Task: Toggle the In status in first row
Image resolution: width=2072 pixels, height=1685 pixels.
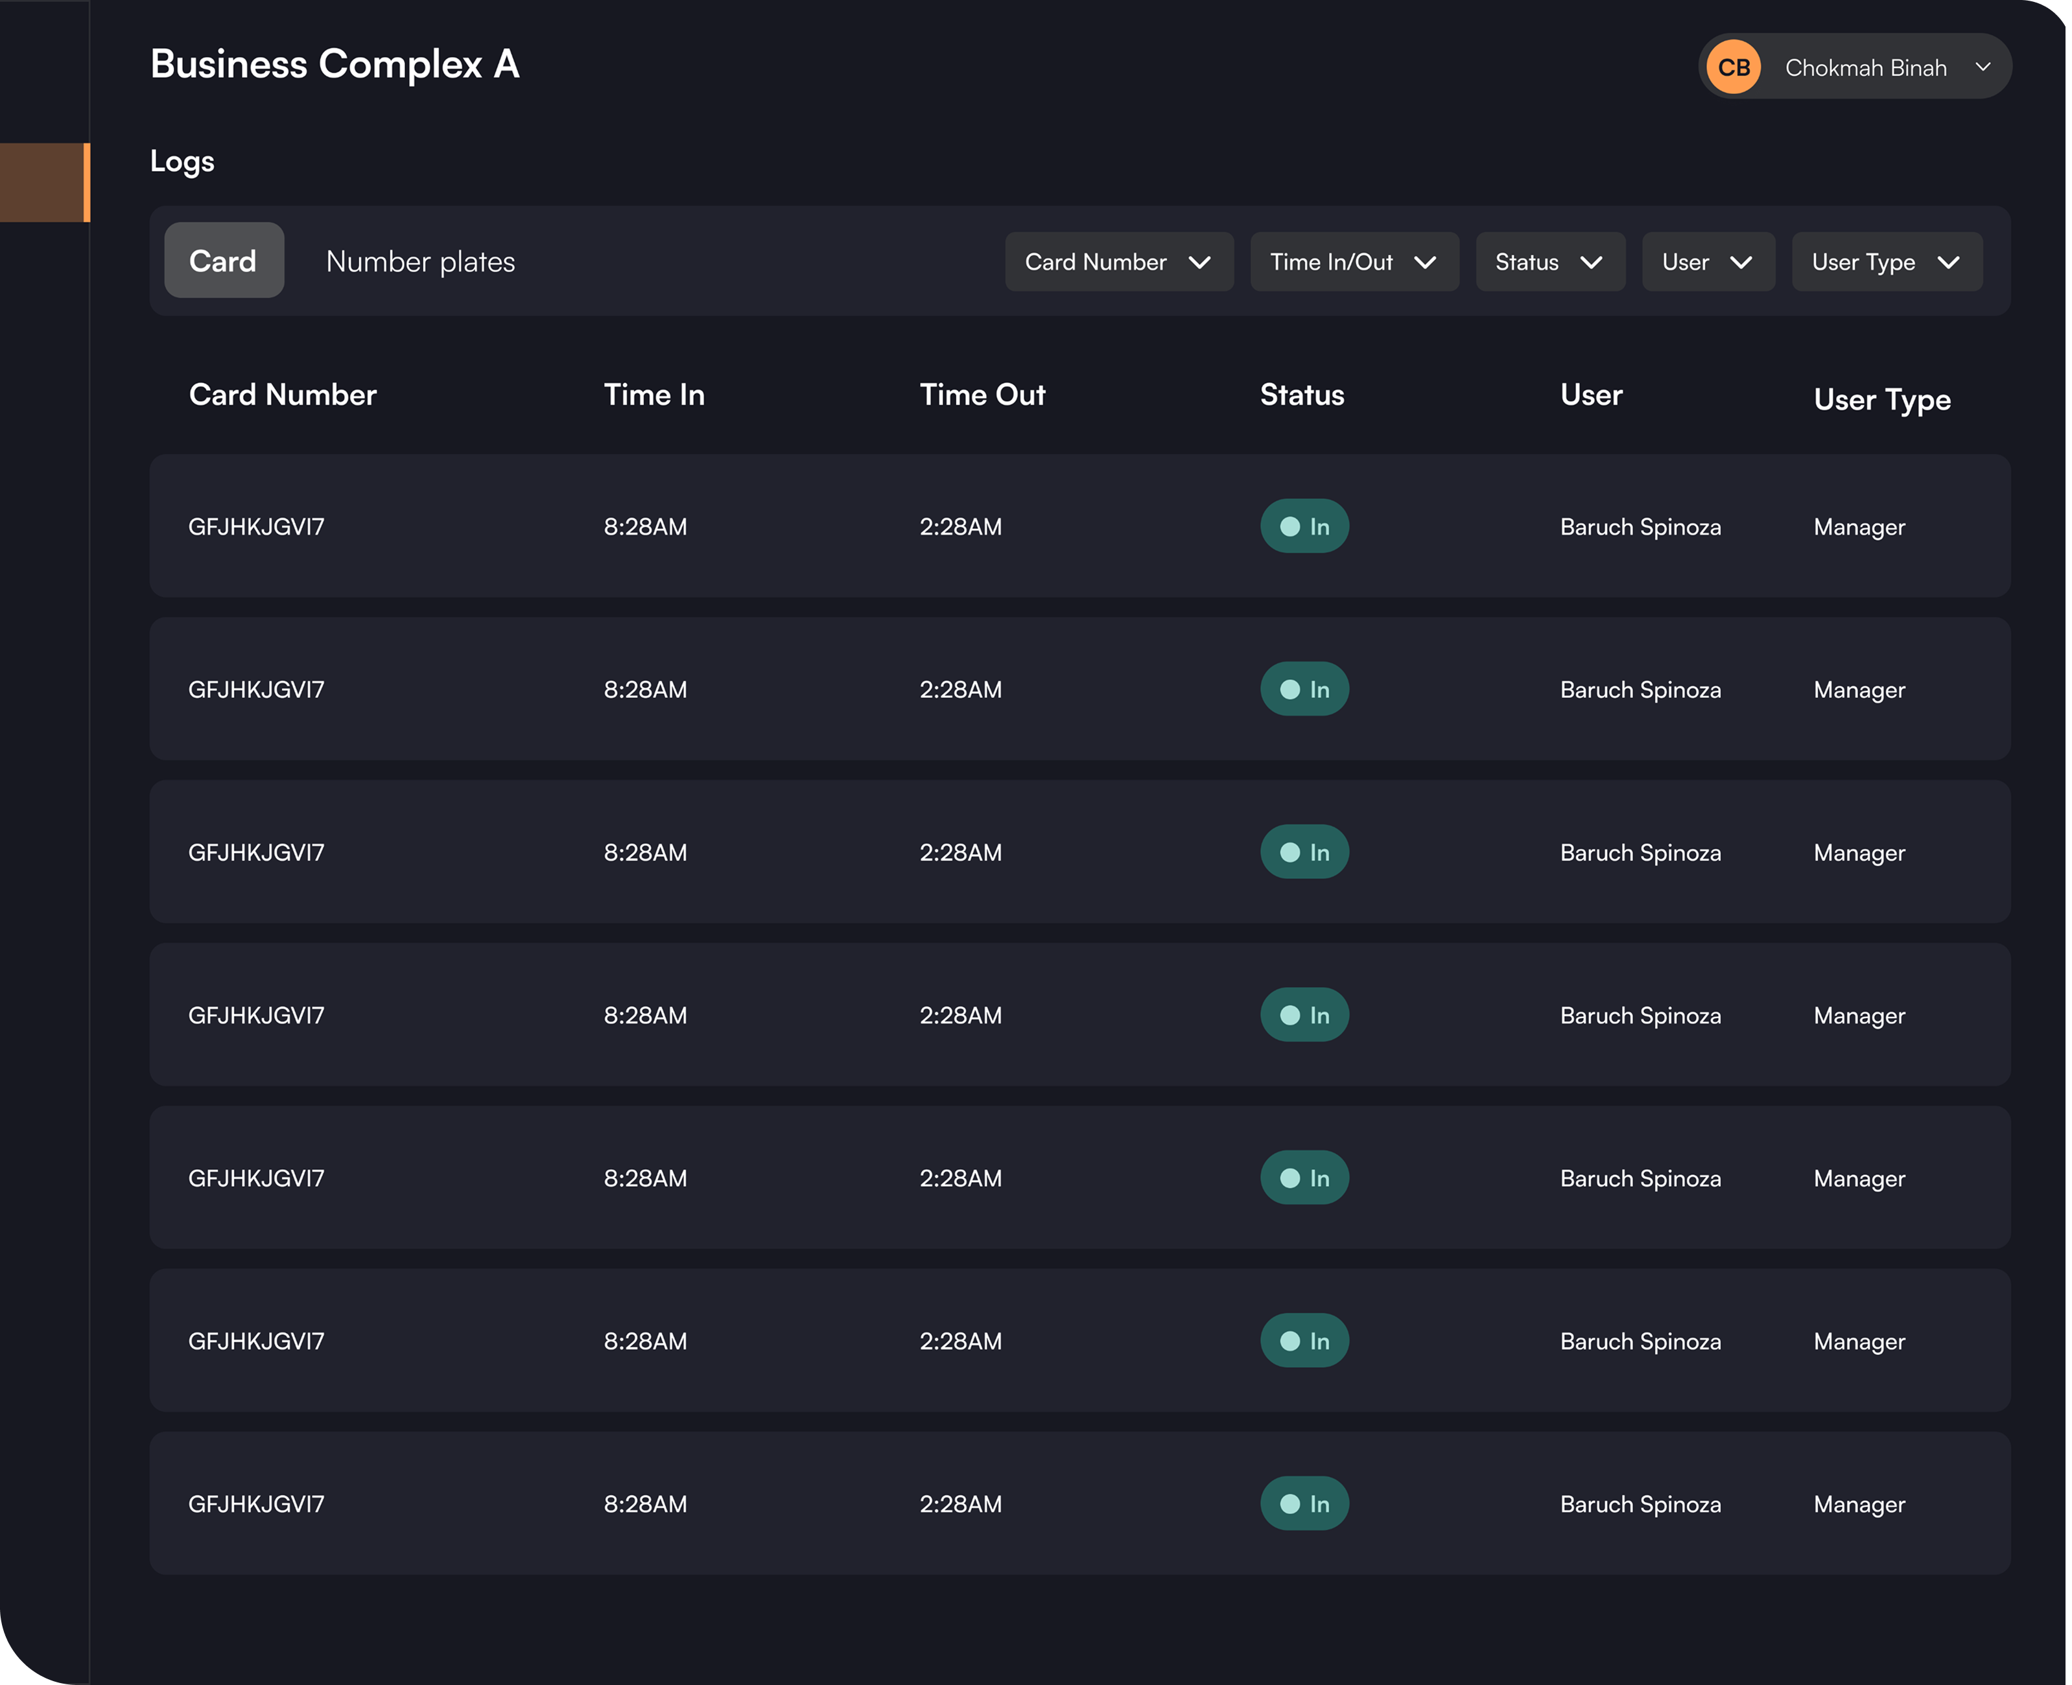Action: pos(1304,526)
